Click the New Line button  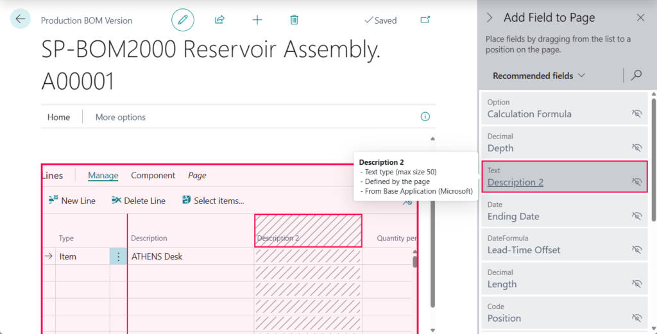[72, 201]
